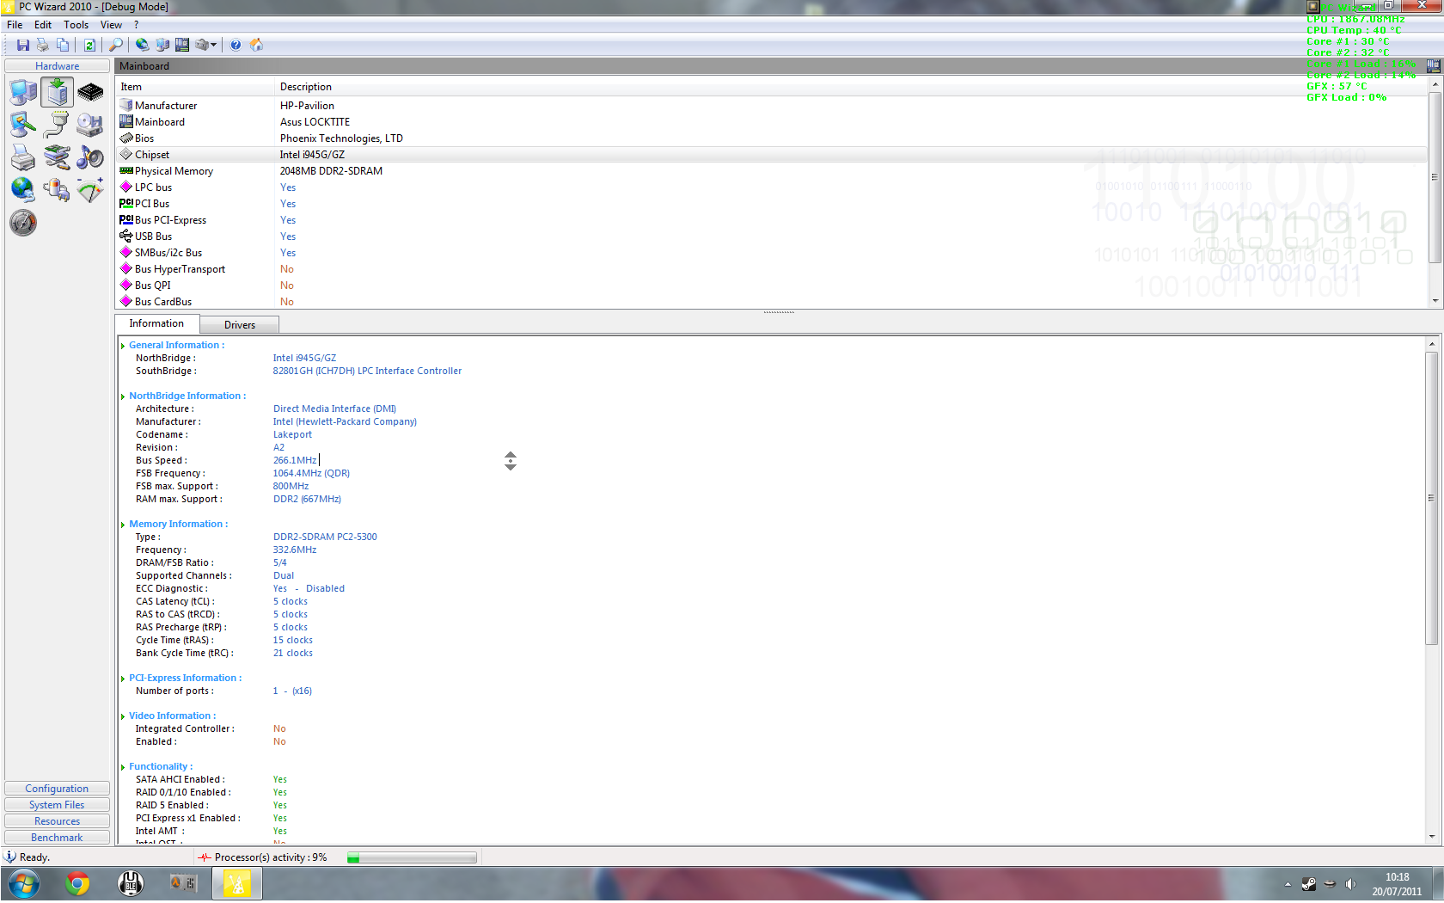The height and width of the screenshot is (903, 1444).
Task: Collapse the NorthBridge Information section arrow
Action: coord(123,396)
